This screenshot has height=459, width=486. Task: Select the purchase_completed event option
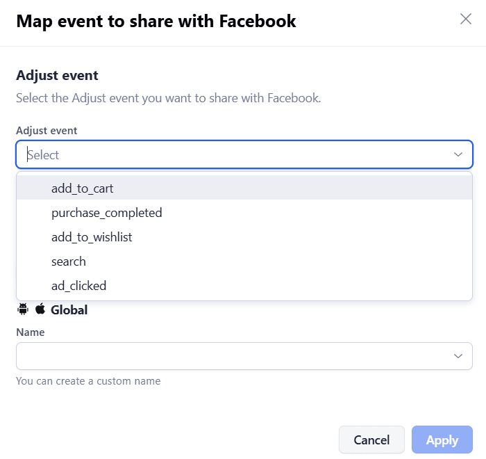pyautogui.click(x=106, y=212)
